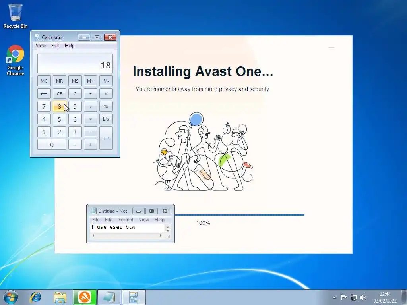This screenshot has height=305, width=407.
Task: Click the C clear button
Action: point(75,94)
